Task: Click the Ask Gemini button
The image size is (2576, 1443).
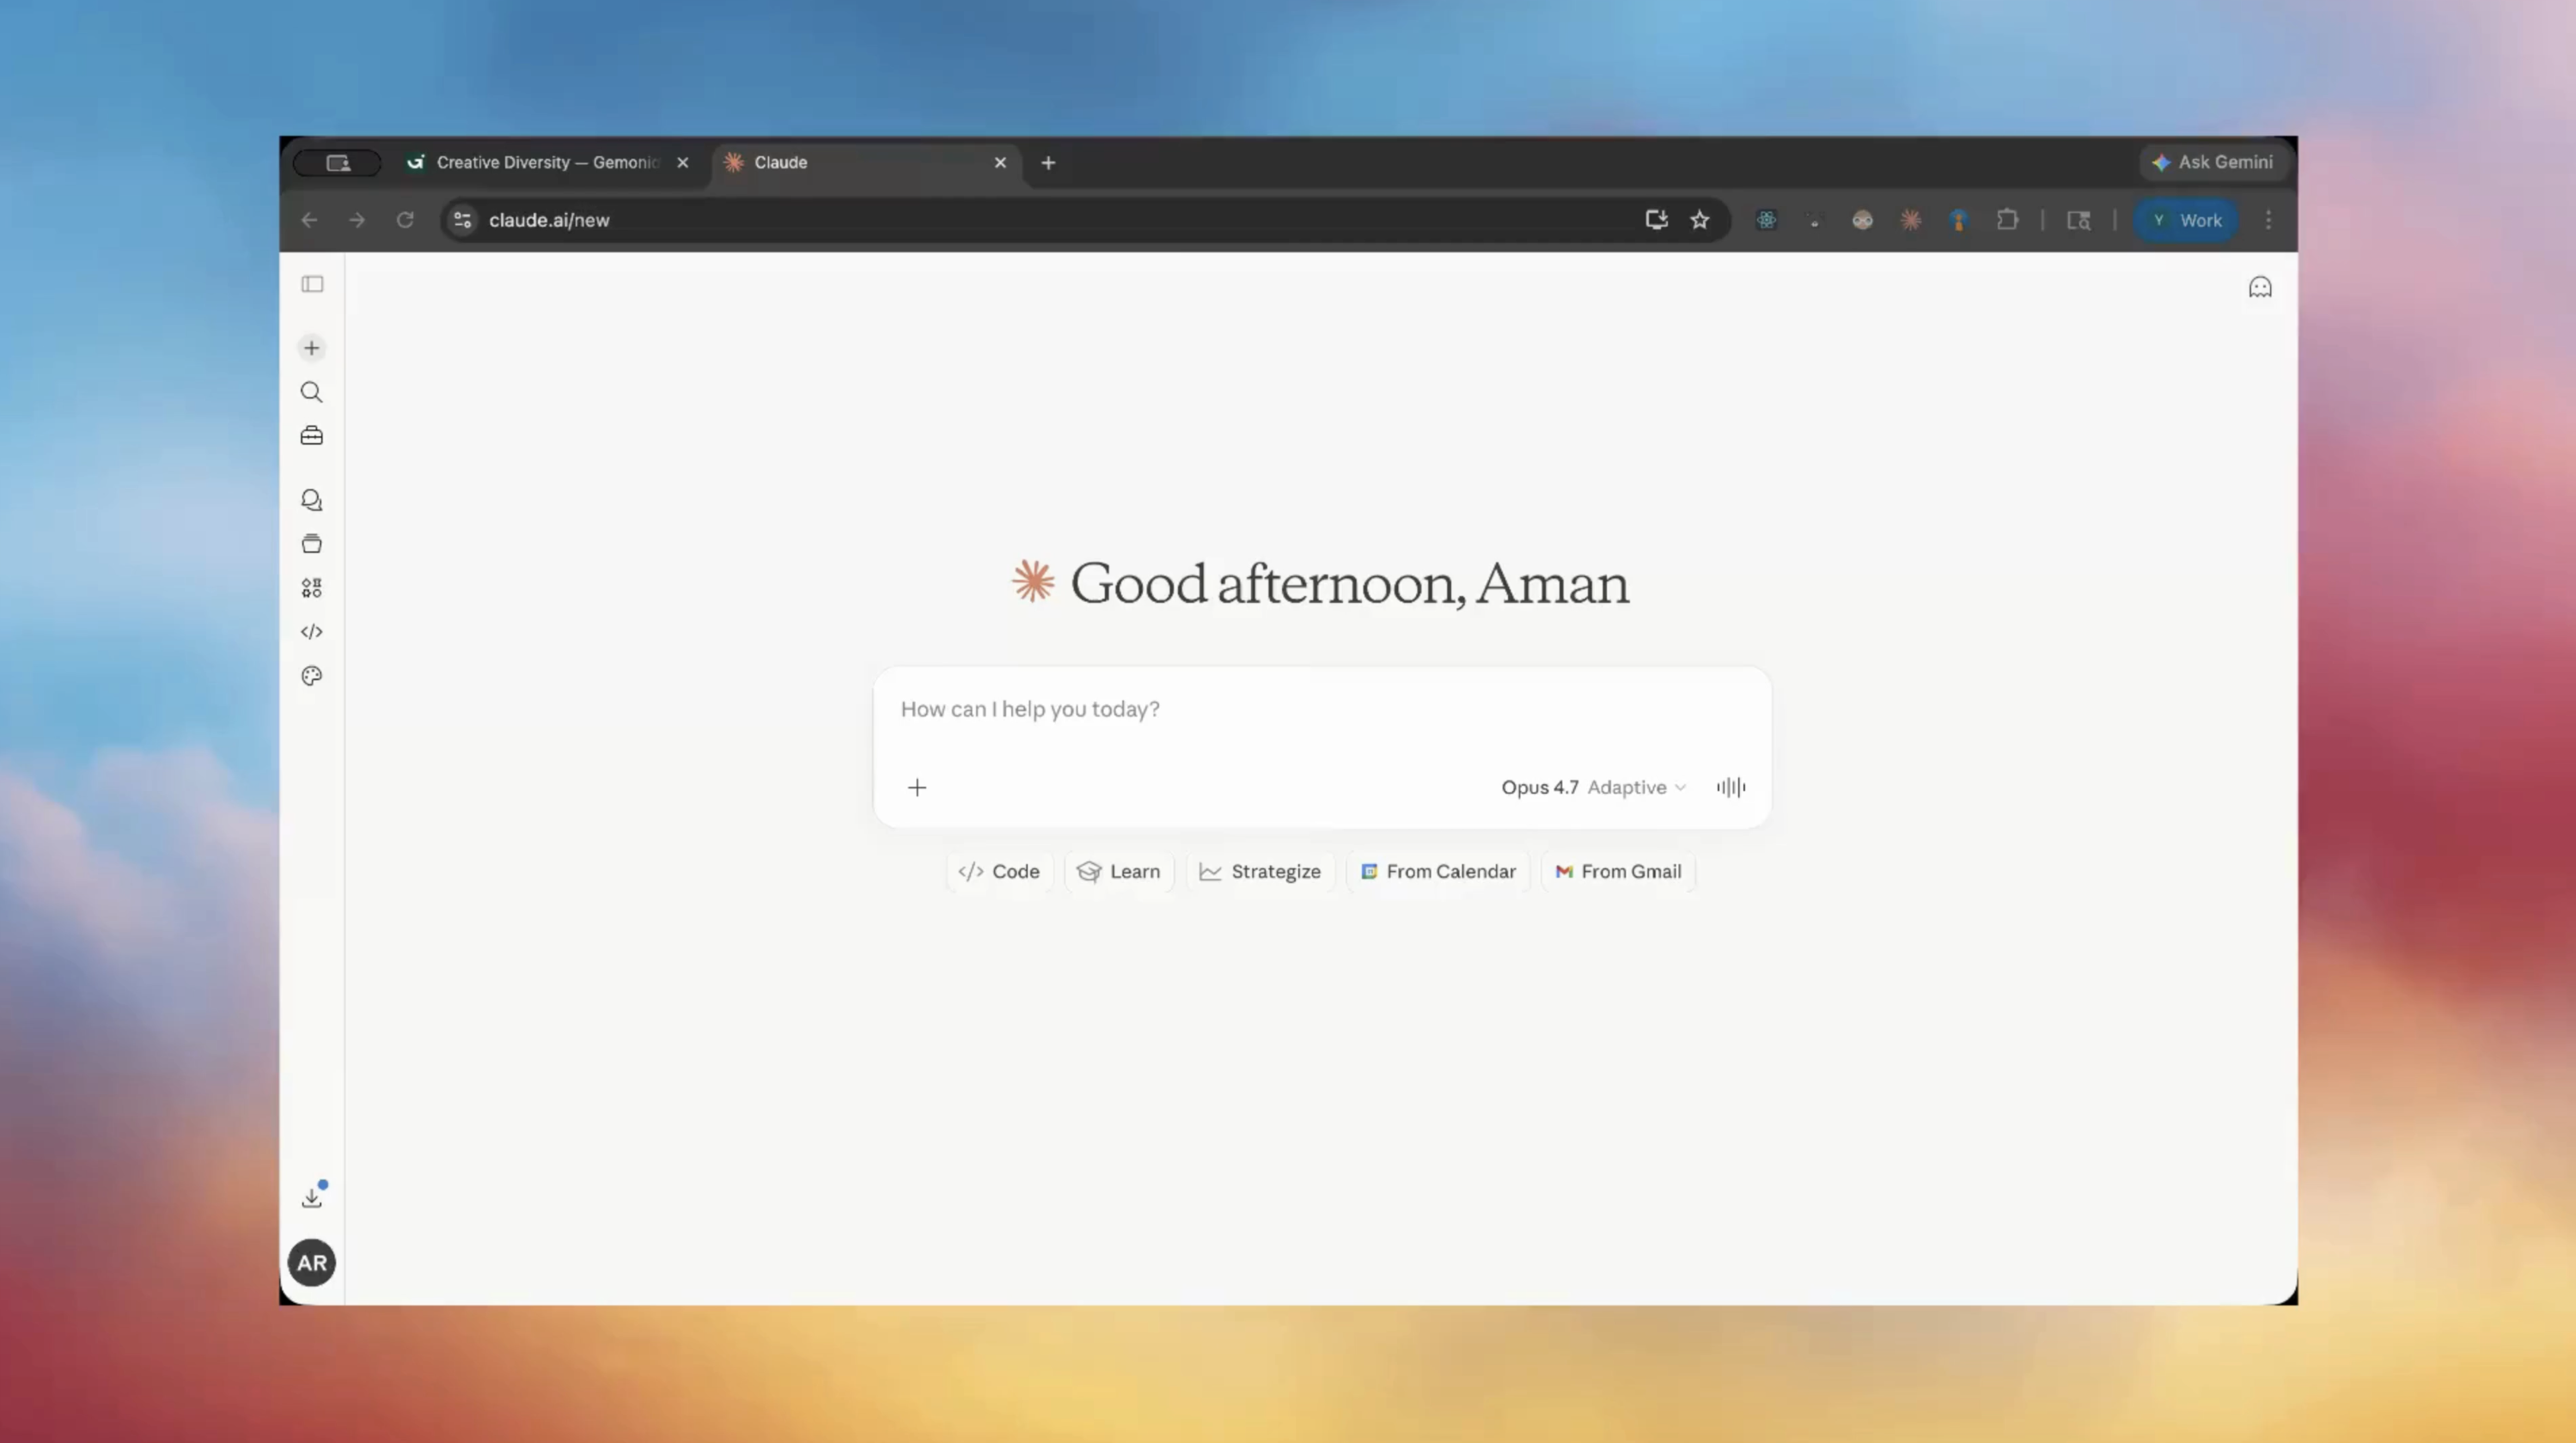Action: pos(2212,161)
